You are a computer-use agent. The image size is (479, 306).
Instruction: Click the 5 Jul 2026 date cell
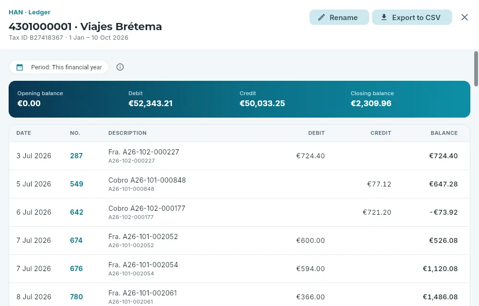point(34,184)
